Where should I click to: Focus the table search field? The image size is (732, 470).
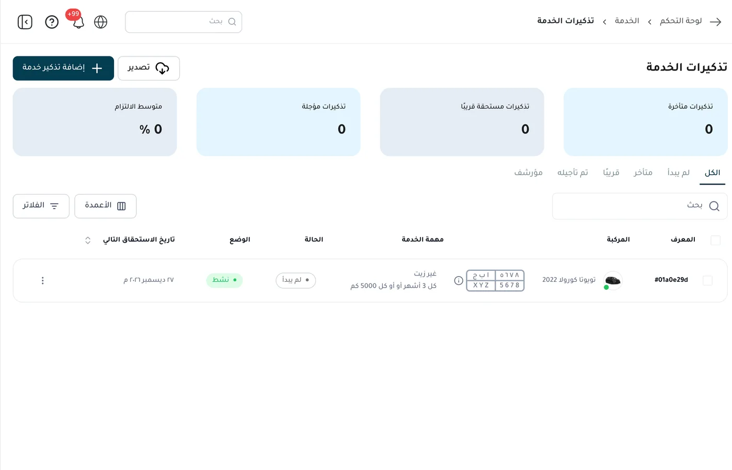[x=639, y=206]
